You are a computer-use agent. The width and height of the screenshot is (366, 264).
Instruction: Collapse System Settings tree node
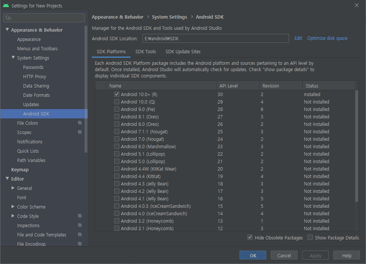(x=13, y=57)
